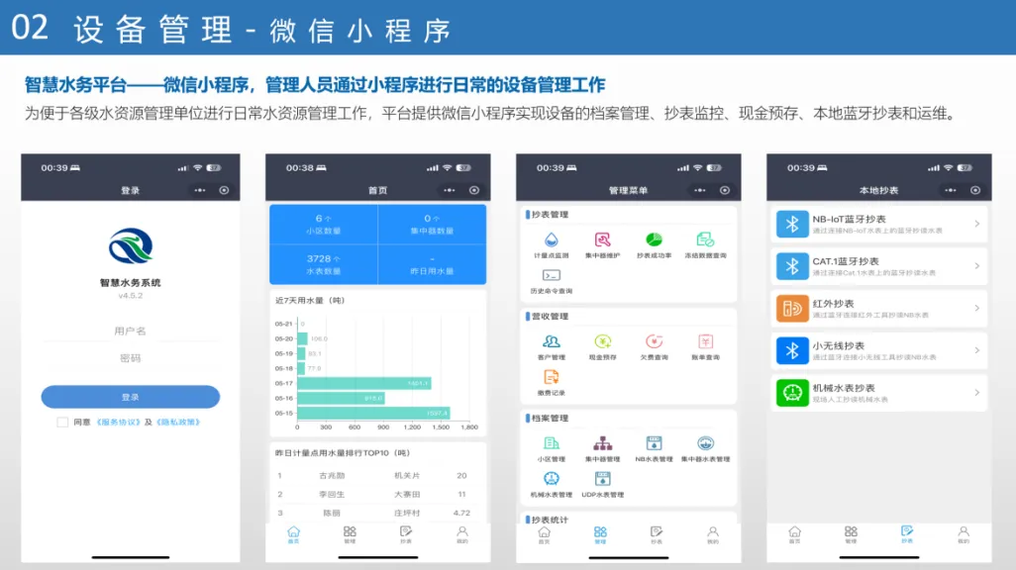Click 档案管理 section heading
The image size is (1016, 570).
click(x=550, y=418)
